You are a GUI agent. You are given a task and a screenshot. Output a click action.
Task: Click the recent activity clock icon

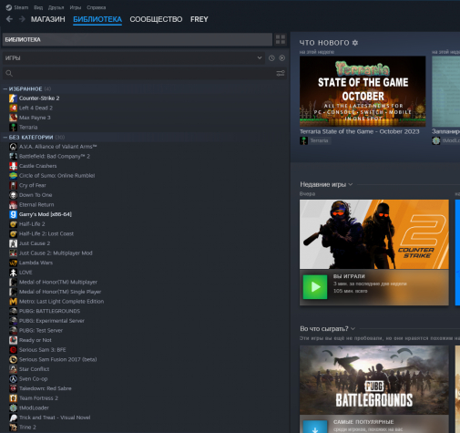(x=271, y=58)
